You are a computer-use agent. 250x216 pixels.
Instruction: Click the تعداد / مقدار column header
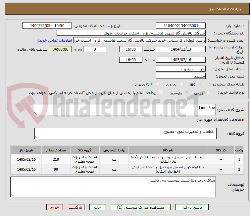pos(56,150)
